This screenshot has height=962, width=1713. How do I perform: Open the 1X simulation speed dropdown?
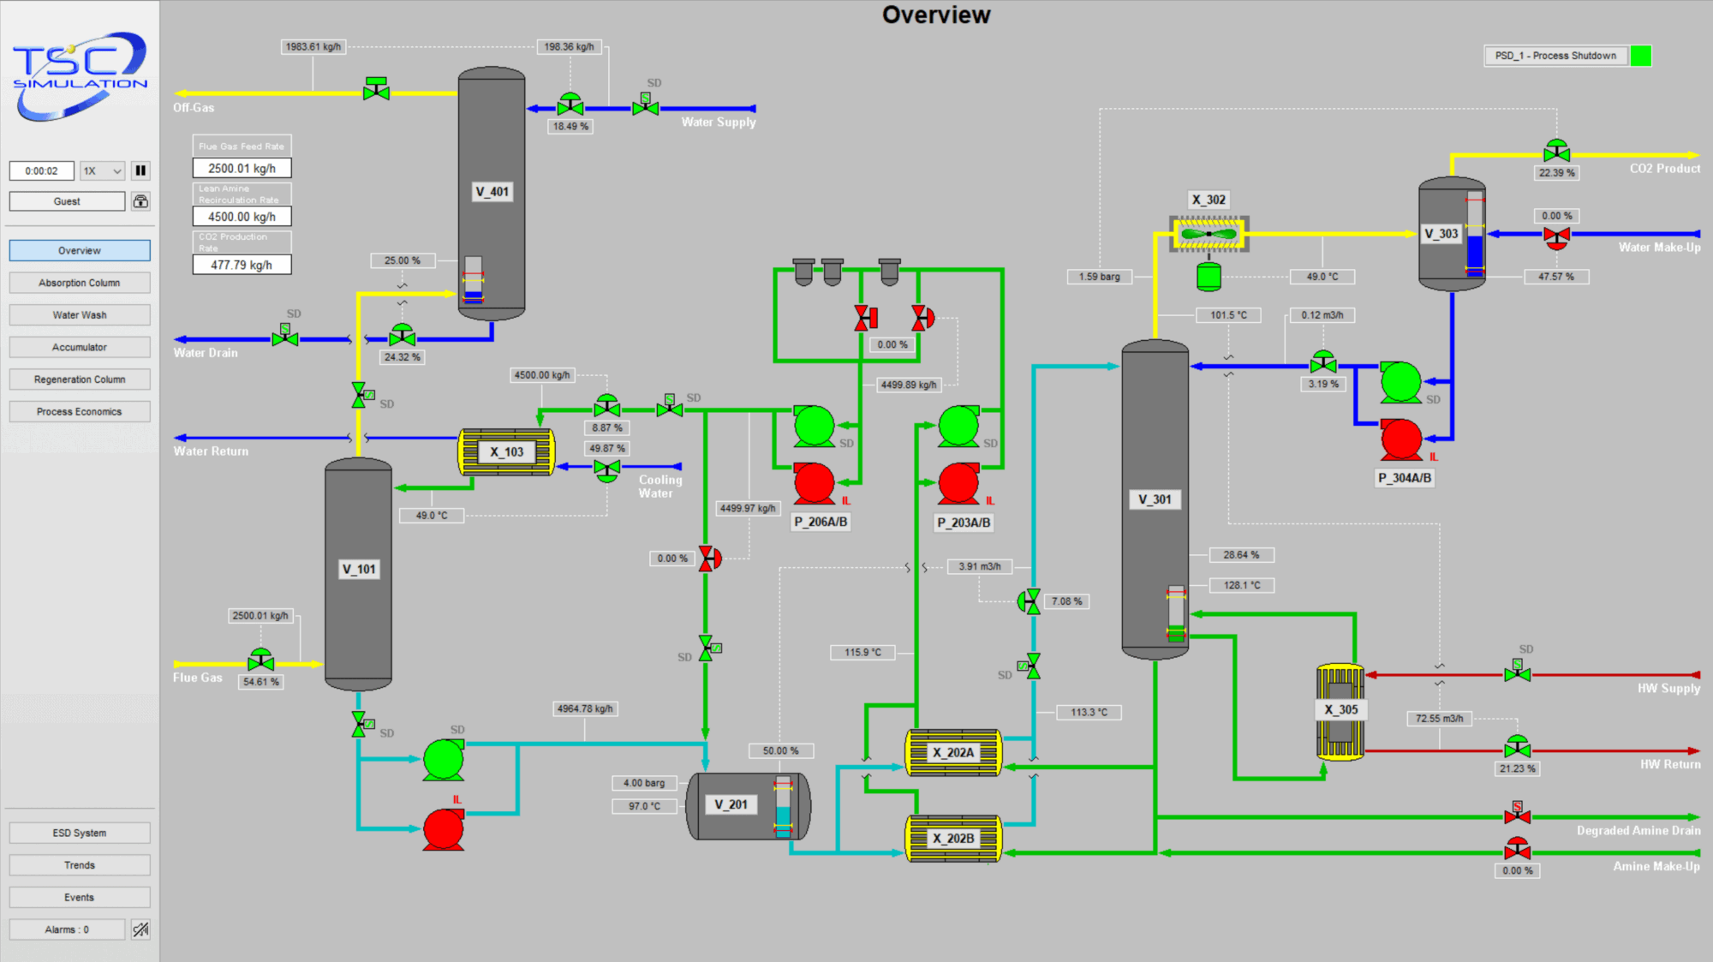pos(103,170)
